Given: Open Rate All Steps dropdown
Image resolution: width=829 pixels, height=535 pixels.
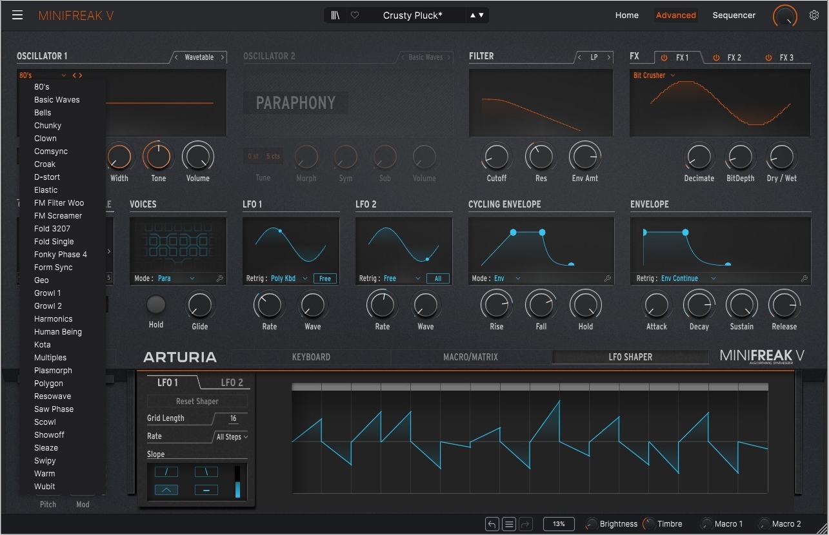Looking at the screenshot, I should tap(232, 436).
